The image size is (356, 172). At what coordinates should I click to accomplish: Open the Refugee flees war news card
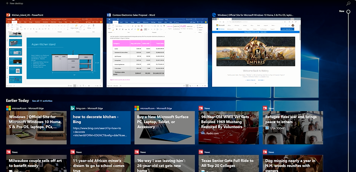click(293, 128)
